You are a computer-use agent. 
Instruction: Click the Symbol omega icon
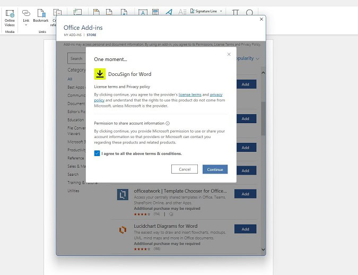pos(249,12)
